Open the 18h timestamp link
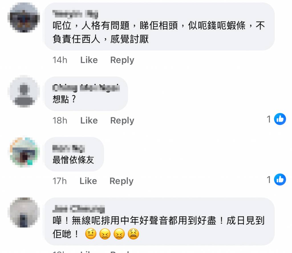This screenshot has width=292, height=253. 60,121
